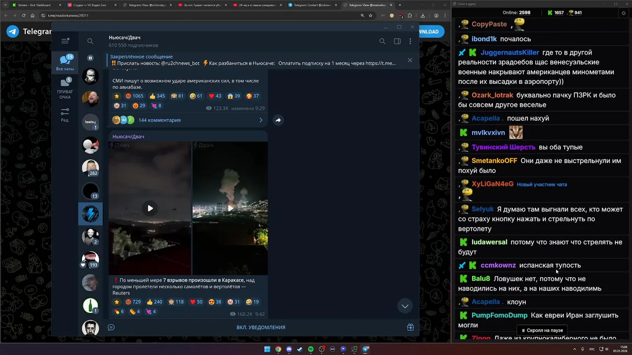The height and width of the screenshot is (355, 632).
Task: Open the Telegram hamburger menu
Action: (x=65, y=41)
